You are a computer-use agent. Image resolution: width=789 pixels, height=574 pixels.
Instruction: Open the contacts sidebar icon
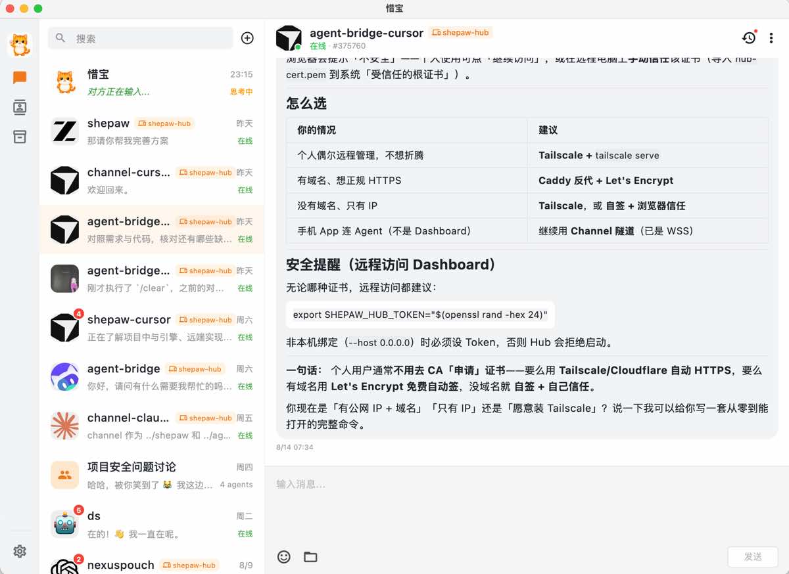click(x=20, y=107)
